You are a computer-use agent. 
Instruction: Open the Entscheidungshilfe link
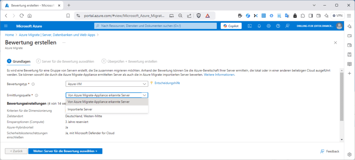coord(167,83)
